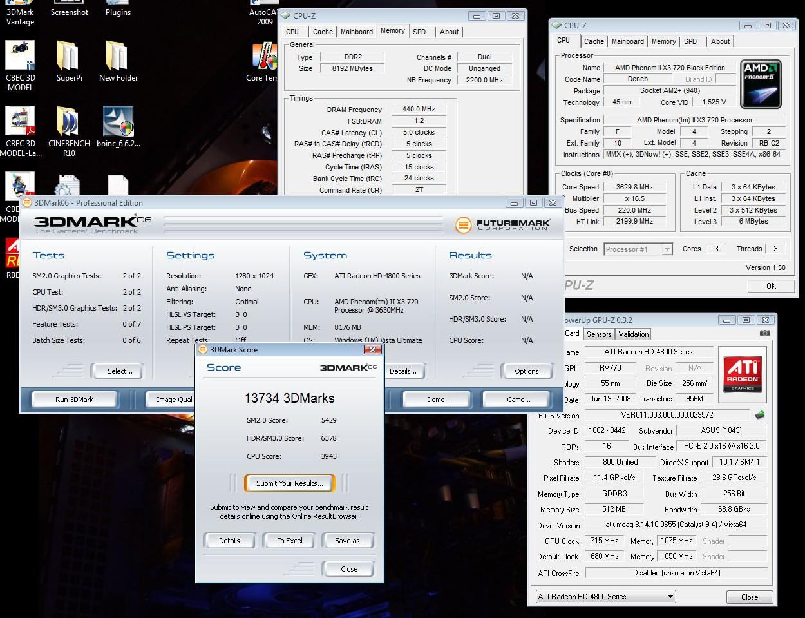Click the red X on 3DMark Score dialog
The image size is (805, 618).
(x=373, y=350)
